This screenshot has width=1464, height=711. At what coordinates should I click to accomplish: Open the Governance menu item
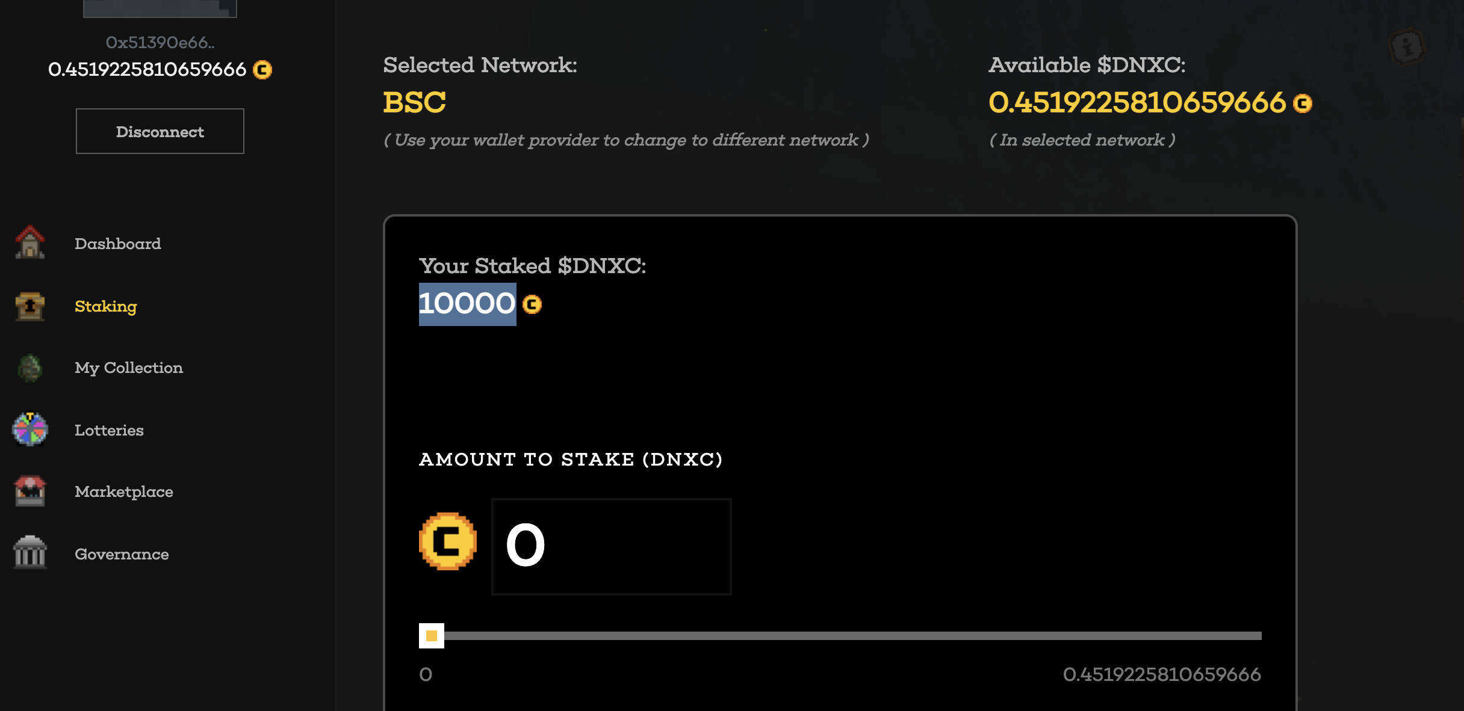tap(122, 554)
